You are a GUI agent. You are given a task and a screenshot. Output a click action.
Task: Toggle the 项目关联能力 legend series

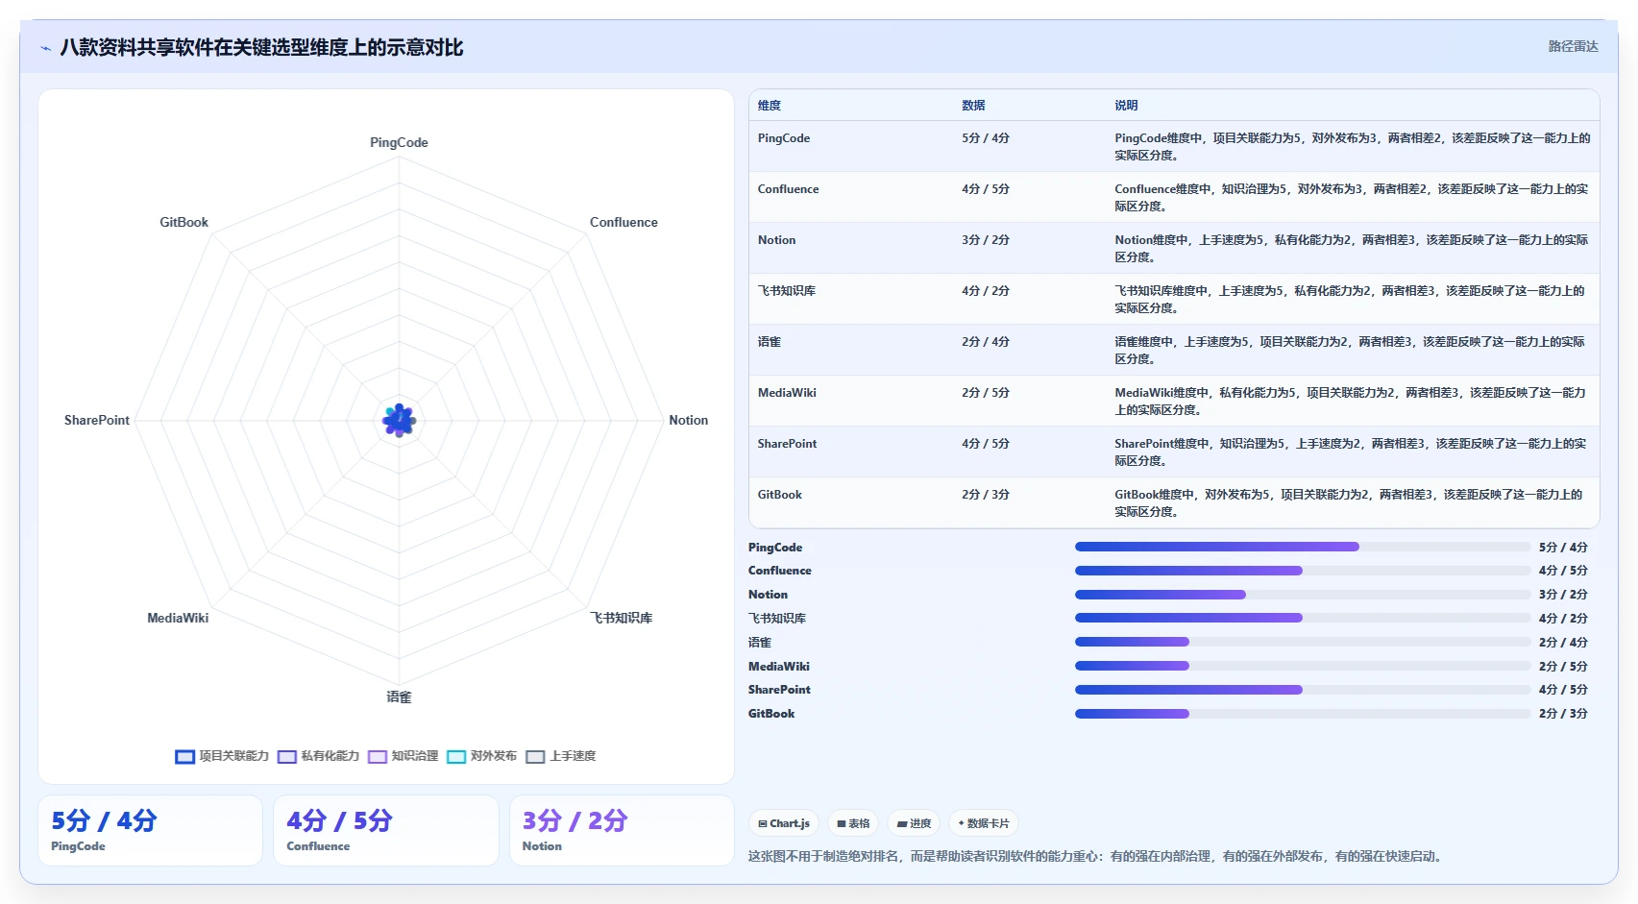(222, 756)
